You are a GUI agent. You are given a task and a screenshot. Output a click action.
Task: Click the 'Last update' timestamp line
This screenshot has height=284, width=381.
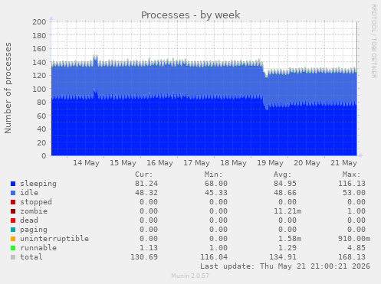click(x=285, y=266)
